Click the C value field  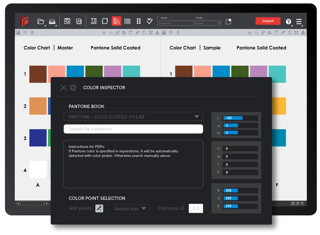[x=240, y=149]
